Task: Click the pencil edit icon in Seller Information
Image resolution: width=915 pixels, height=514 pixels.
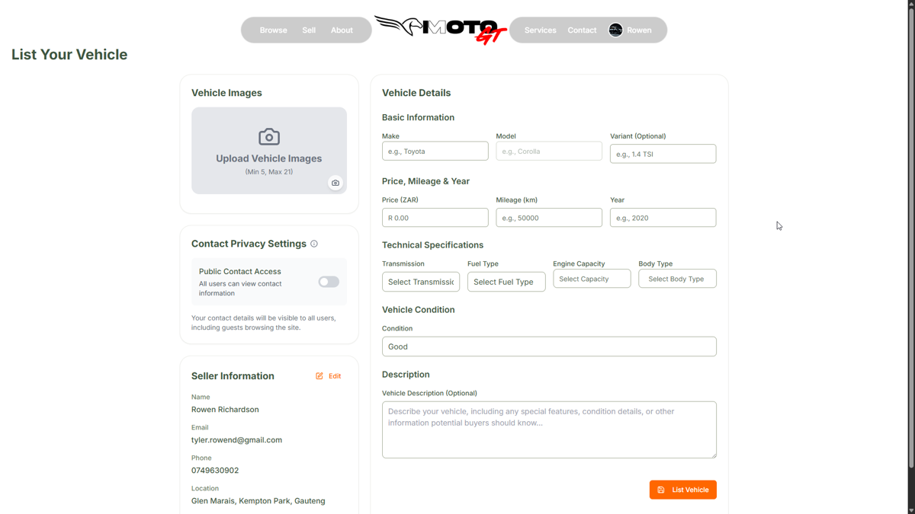Action: point(319,376)
